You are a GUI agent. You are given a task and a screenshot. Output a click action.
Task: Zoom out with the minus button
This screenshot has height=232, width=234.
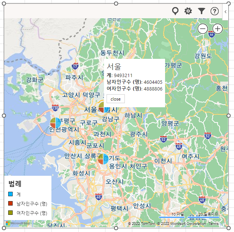(202, 29)
